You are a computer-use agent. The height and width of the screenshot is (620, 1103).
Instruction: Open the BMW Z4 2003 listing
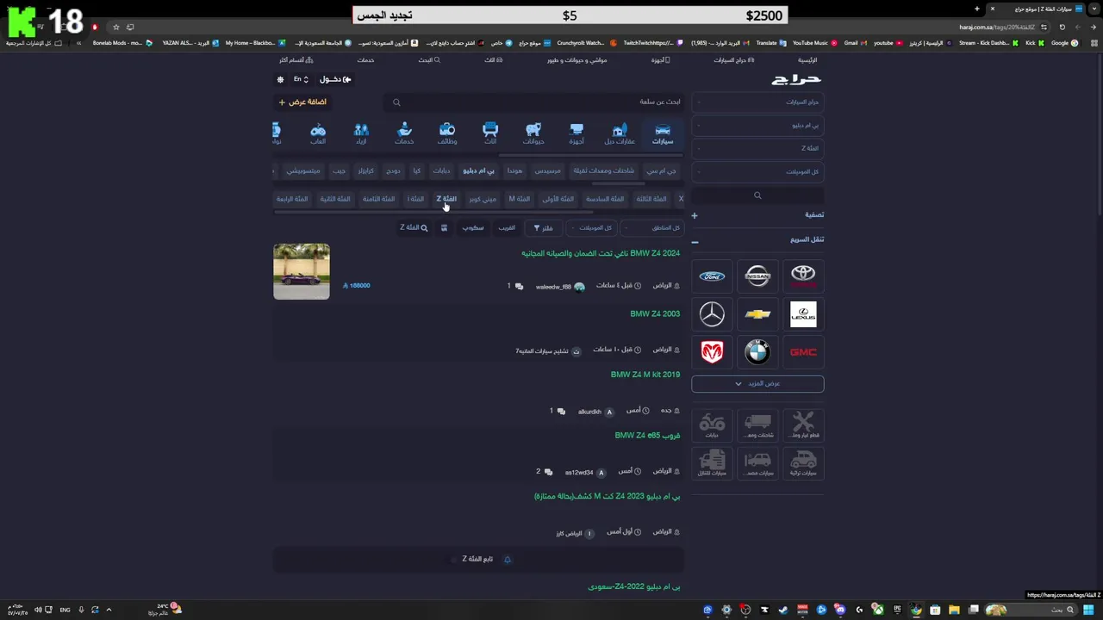pyautogui.click(x=655, y=314)
